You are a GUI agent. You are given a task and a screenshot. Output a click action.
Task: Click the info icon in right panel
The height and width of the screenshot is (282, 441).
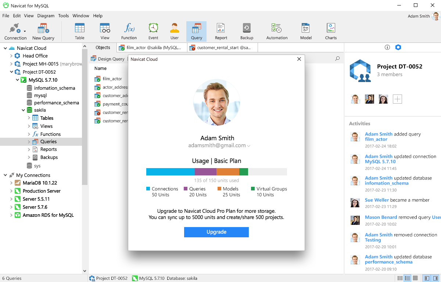(x=387, y=47)
